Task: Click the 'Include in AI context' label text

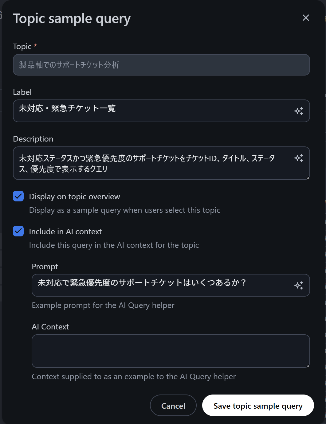Action: pyautogui.click(x=65, y=231)
